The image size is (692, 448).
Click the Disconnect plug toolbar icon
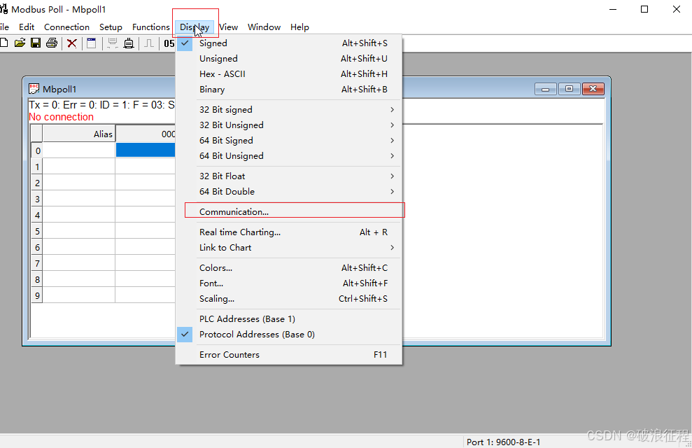[x=129, y=43]
